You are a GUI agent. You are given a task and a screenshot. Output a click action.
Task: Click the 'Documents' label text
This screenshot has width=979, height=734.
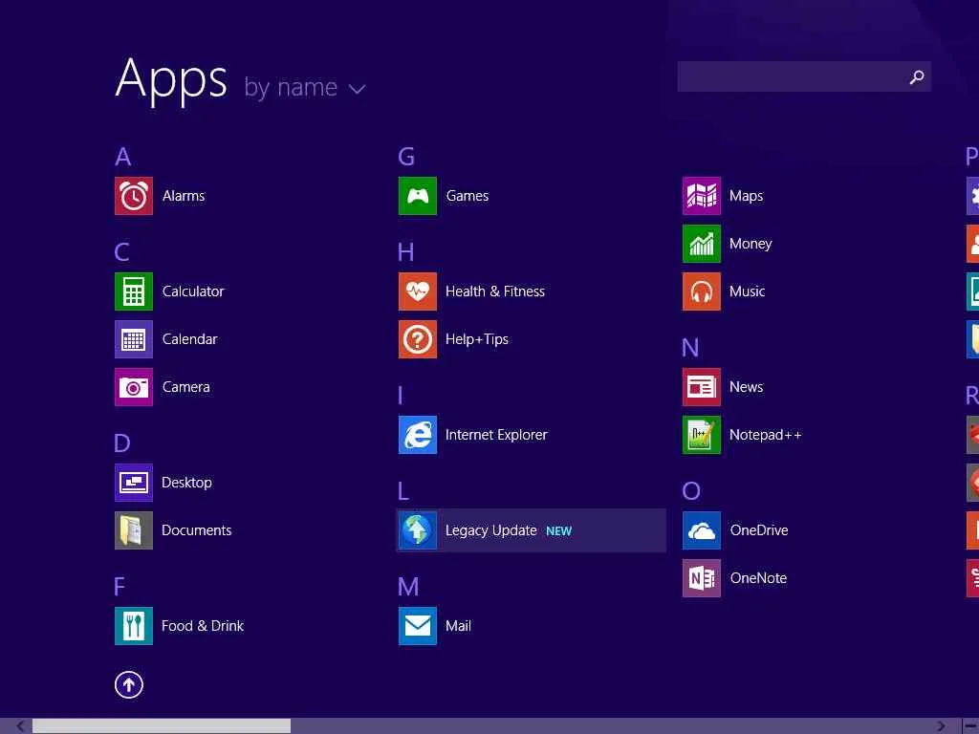click(197, 530)
